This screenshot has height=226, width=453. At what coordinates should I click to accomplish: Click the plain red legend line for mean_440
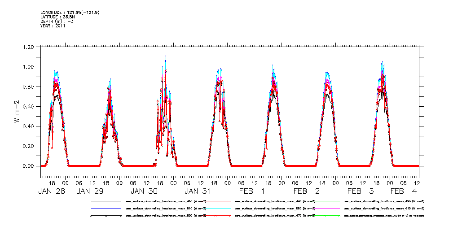pos(215,201)
